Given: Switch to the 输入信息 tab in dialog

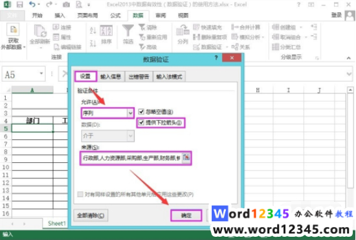Looking at the screenshot, I should click(111, 77).
